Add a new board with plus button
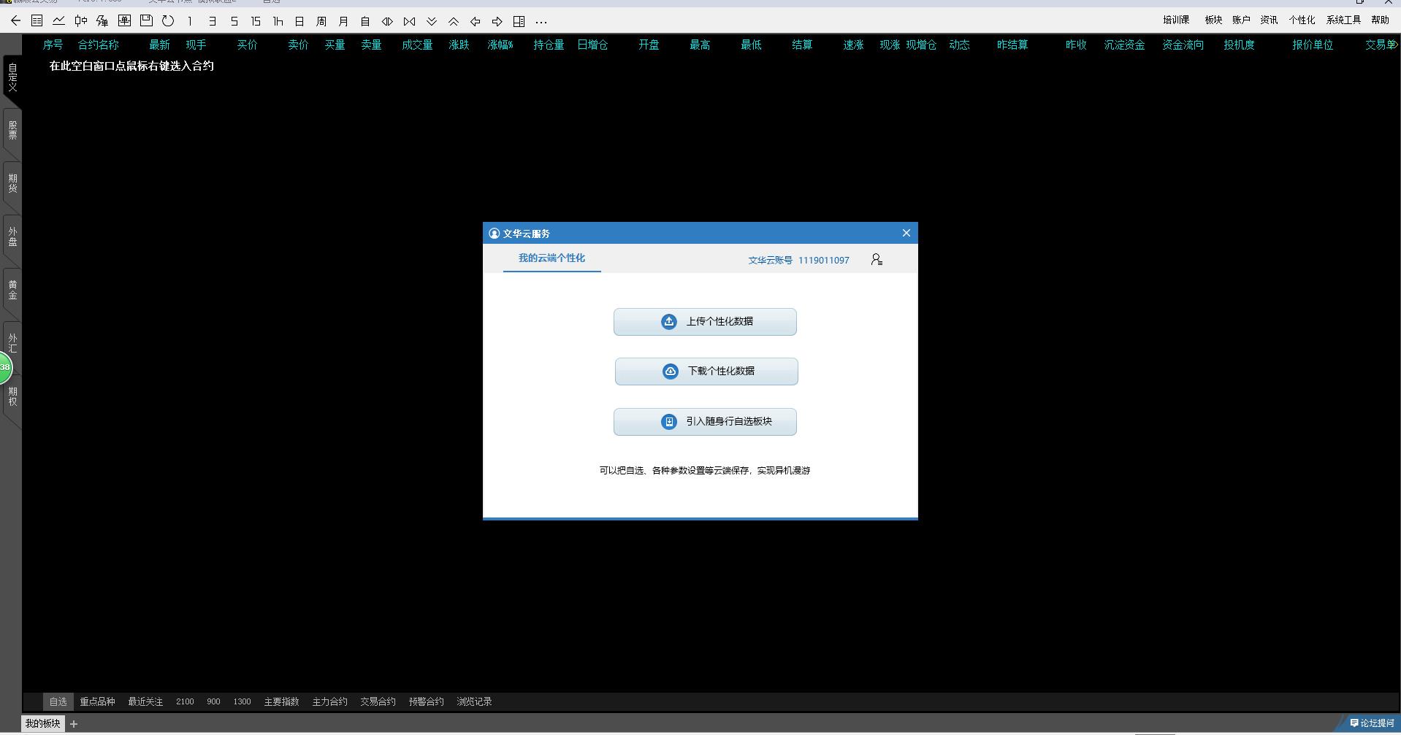Screen dimensions: 1401x735 click(74, 724)
